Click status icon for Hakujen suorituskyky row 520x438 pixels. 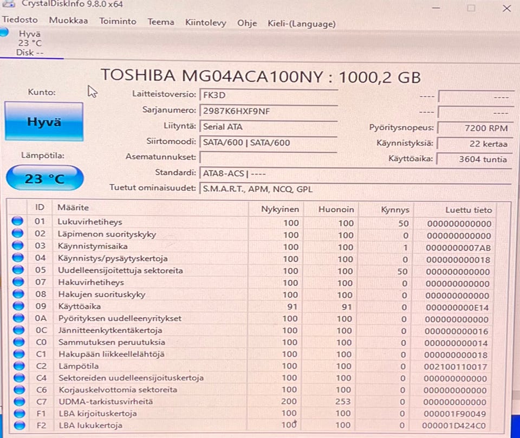[x=18, y=294]
